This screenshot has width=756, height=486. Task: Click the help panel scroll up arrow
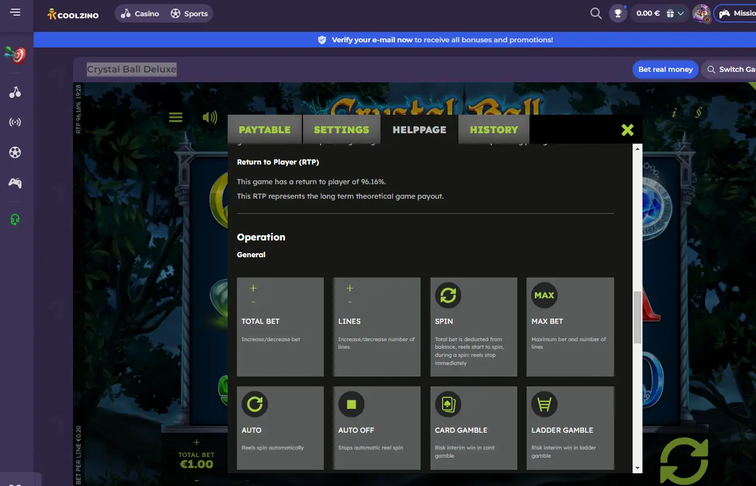(638, 149)
